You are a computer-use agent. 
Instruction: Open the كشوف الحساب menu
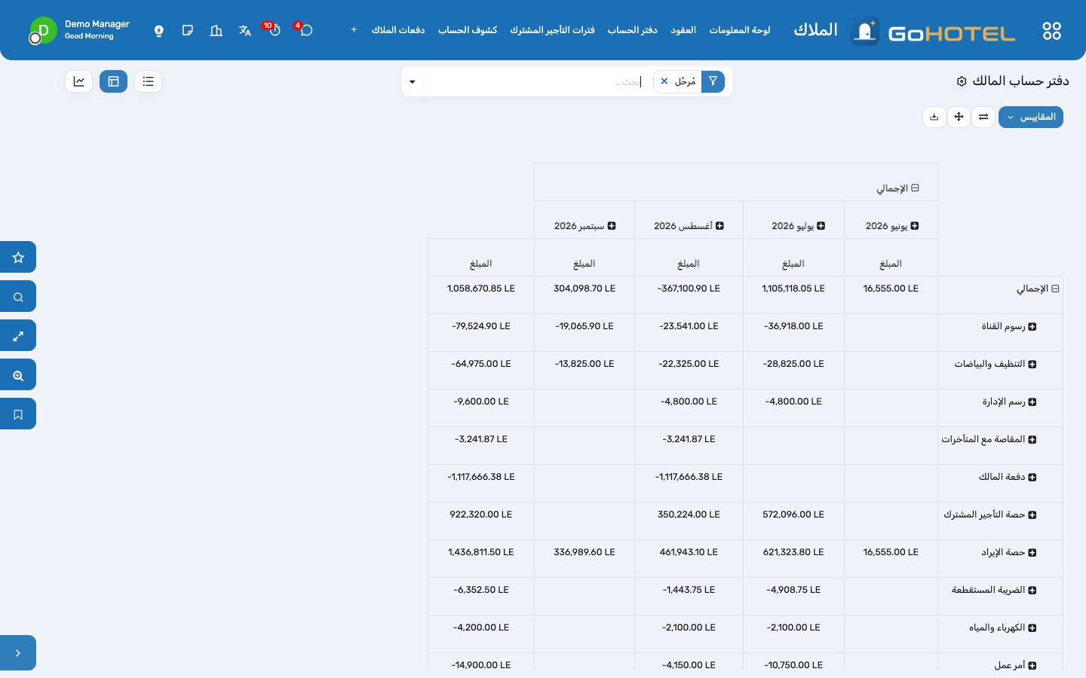468,30
